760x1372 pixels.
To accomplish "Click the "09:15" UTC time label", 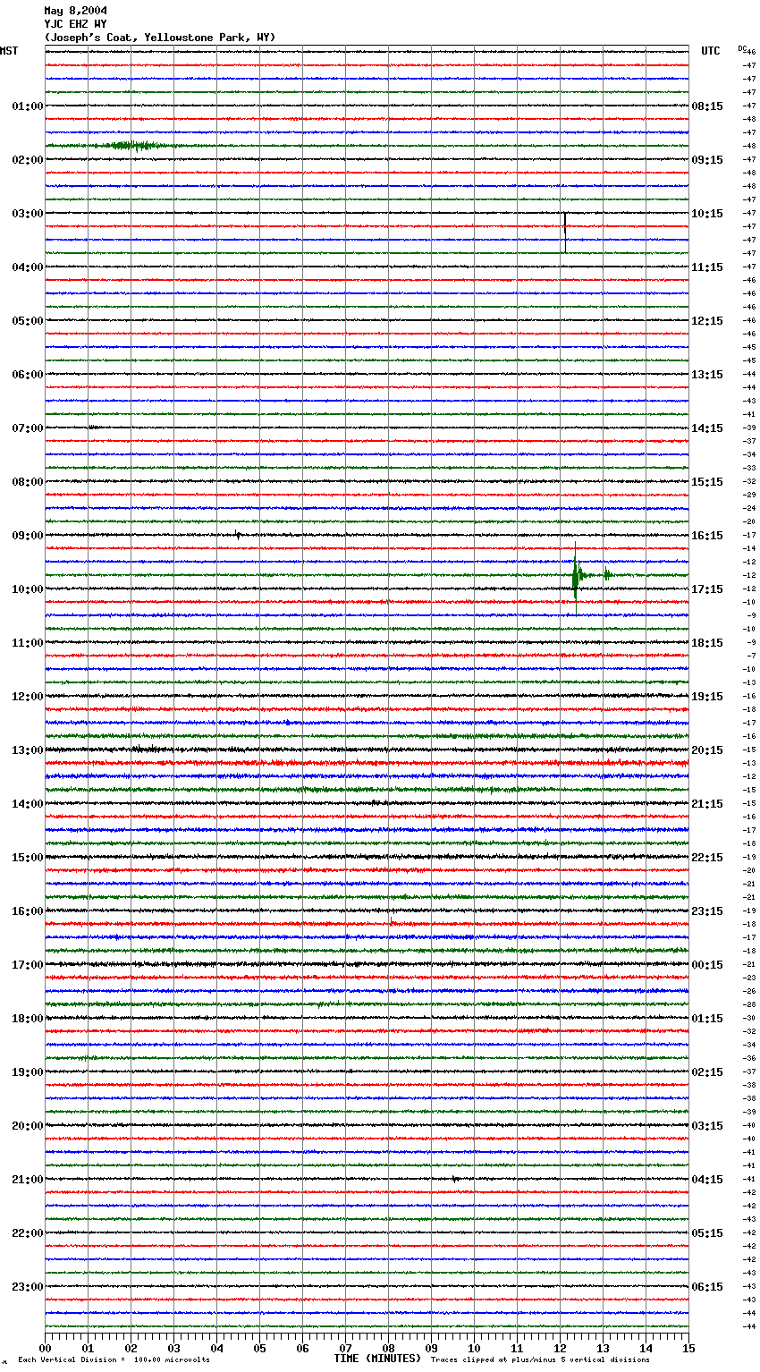I will (x=707, y=160).
